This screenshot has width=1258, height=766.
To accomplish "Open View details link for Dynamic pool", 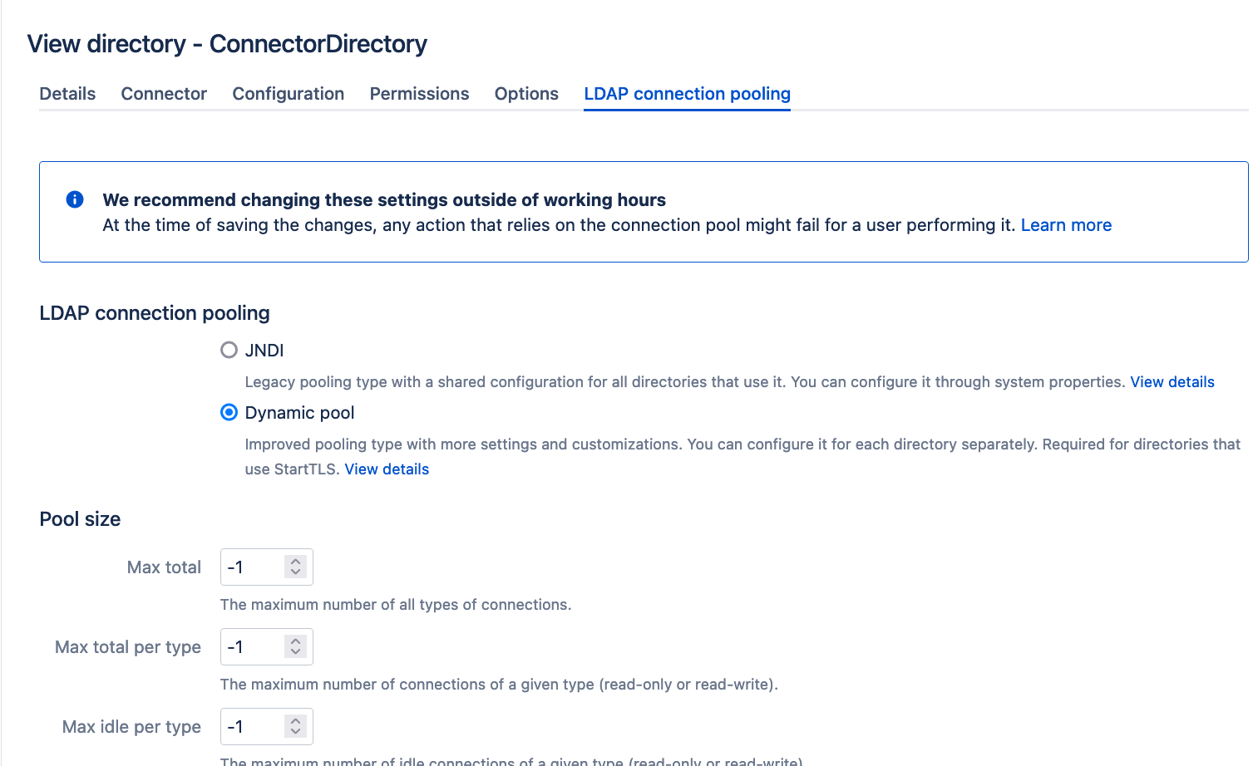I will (x=387, y=469).
